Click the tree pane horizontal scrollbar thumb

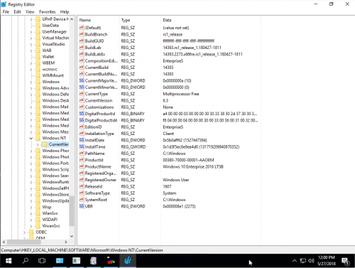click(24, 242)
